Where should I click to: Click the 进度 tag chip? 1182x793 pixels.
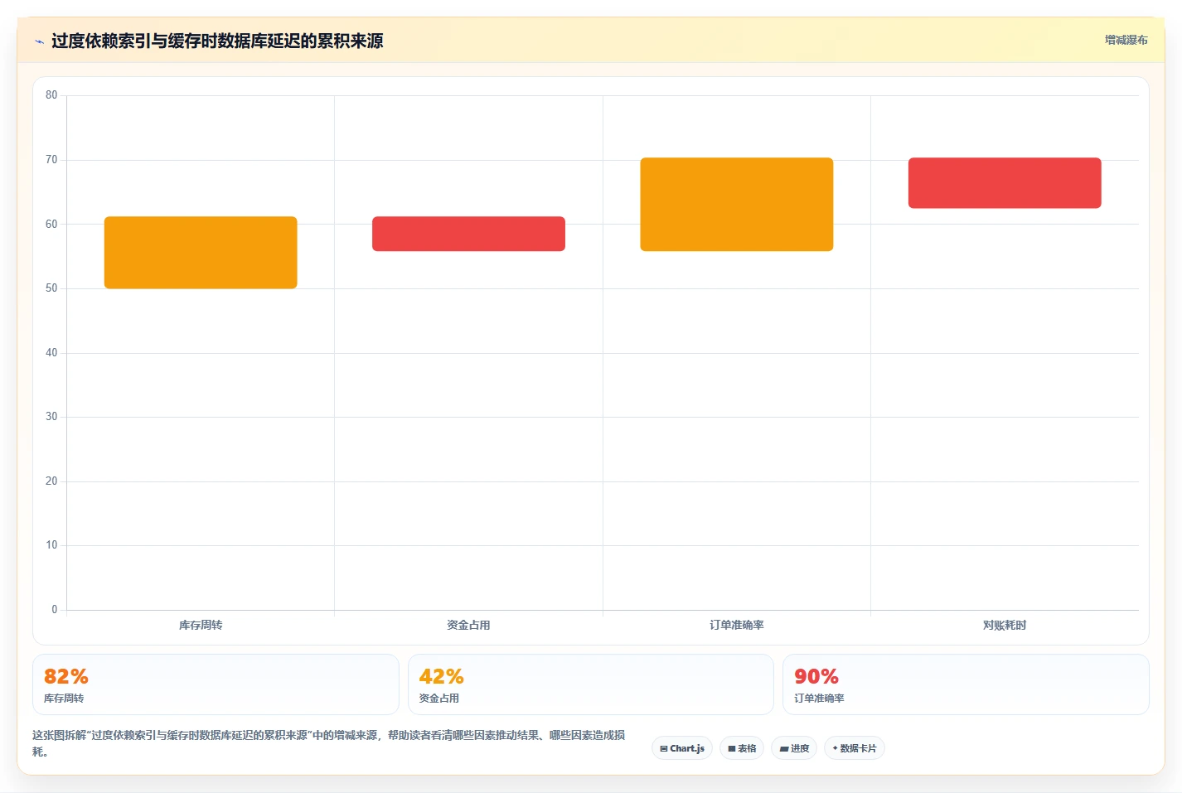[x=794, y=748]
